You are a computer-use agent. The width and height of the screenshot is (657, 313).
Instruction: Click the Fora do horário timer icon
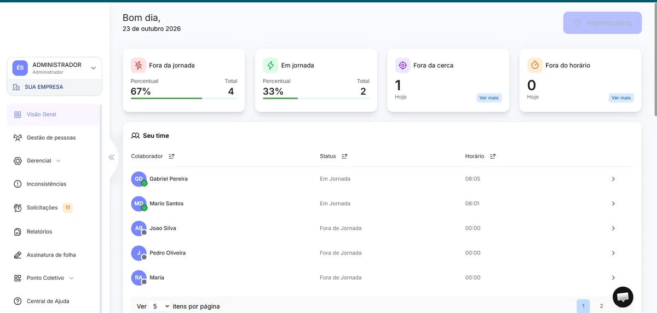pyautogui.click(x=535, y=65)
